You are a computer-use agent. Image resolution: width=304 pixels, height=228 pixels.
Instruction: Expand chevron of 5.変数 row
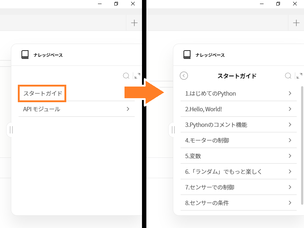[290, 156]
